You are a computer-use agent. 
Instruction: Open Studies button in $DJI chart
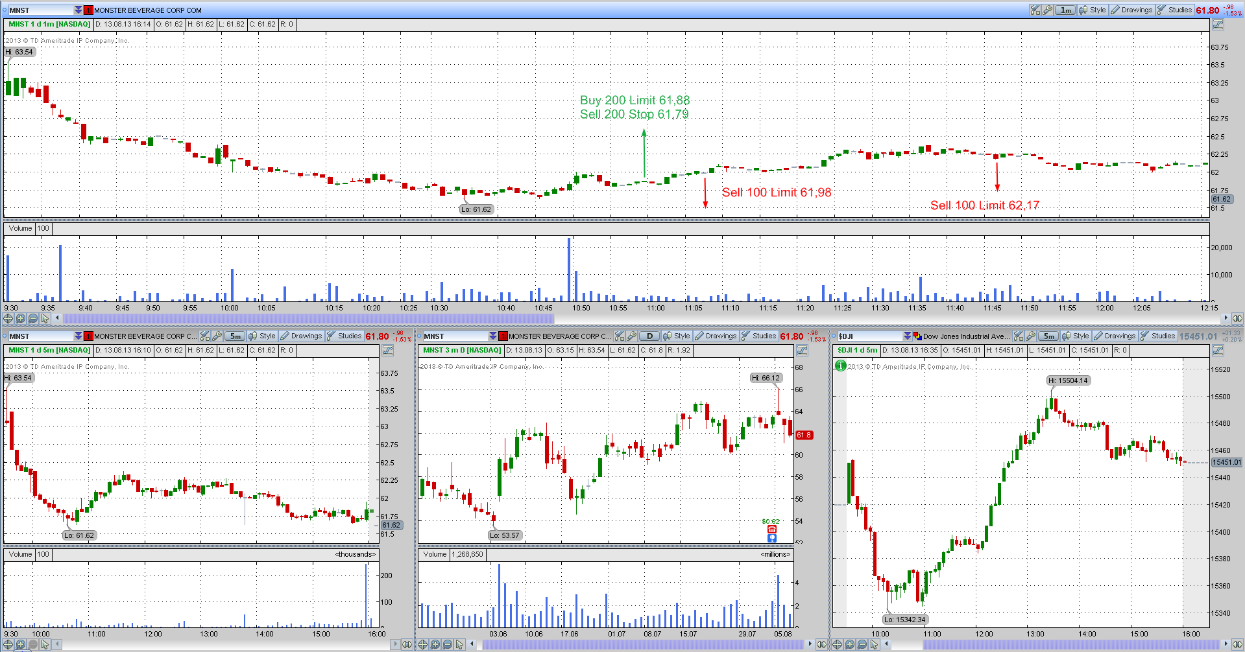click(x=1158, y=336)
